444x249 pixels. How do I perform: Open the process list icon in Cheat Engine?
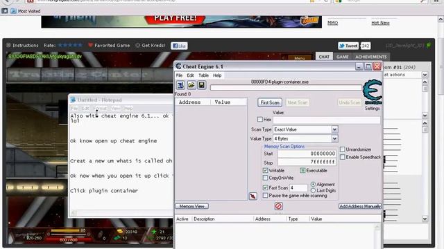(x=180, y=85)
